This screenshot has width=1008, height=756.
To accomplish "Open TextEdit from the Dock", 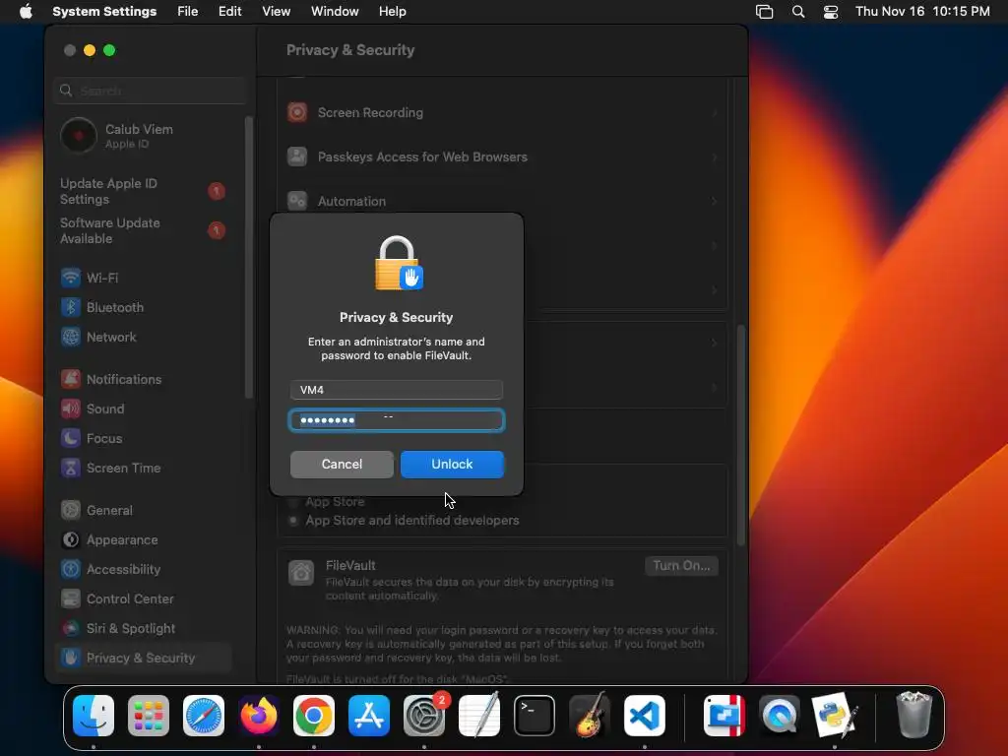I will click(x=479, y=715).
